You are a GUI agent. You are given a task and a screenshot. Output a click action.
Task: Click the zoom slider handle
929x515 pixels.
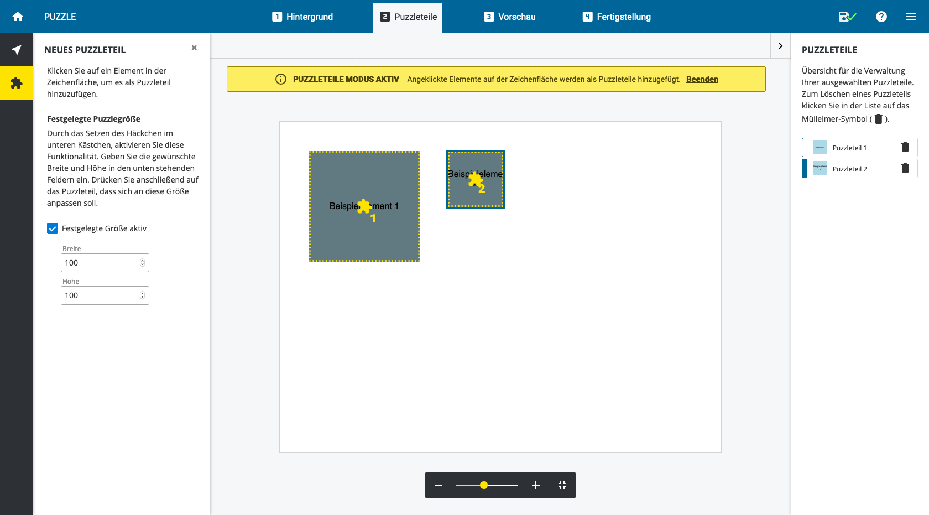point(484,485)
